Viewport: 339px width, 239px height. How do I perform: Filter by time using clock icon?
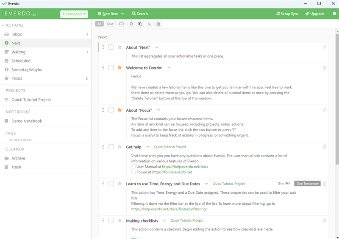131,24
